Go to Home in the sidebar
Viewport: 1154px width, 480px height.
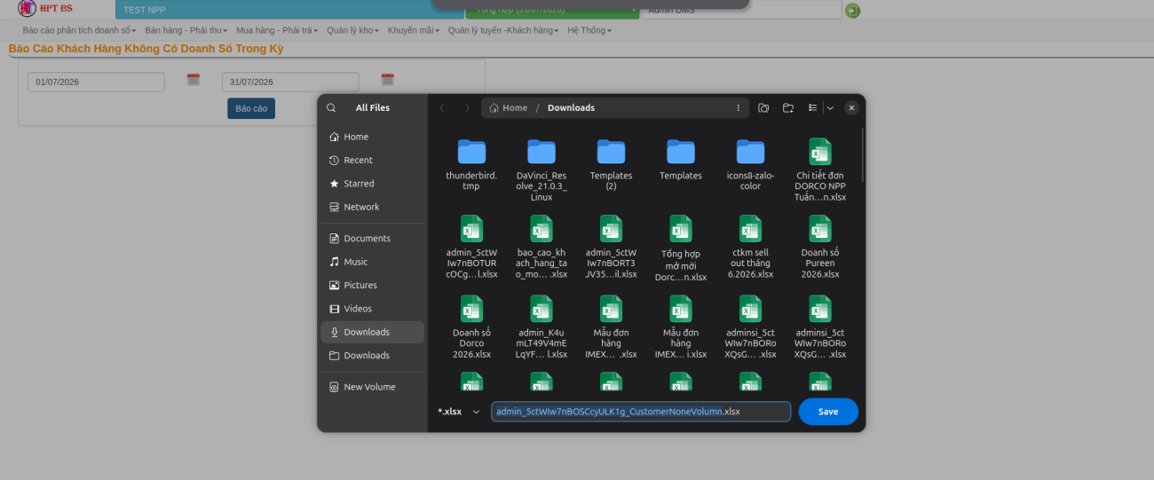(372, 137)
